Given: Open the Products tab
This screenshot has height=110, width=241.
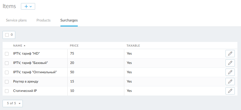Looking at the screenshot, I should (43, 20).
